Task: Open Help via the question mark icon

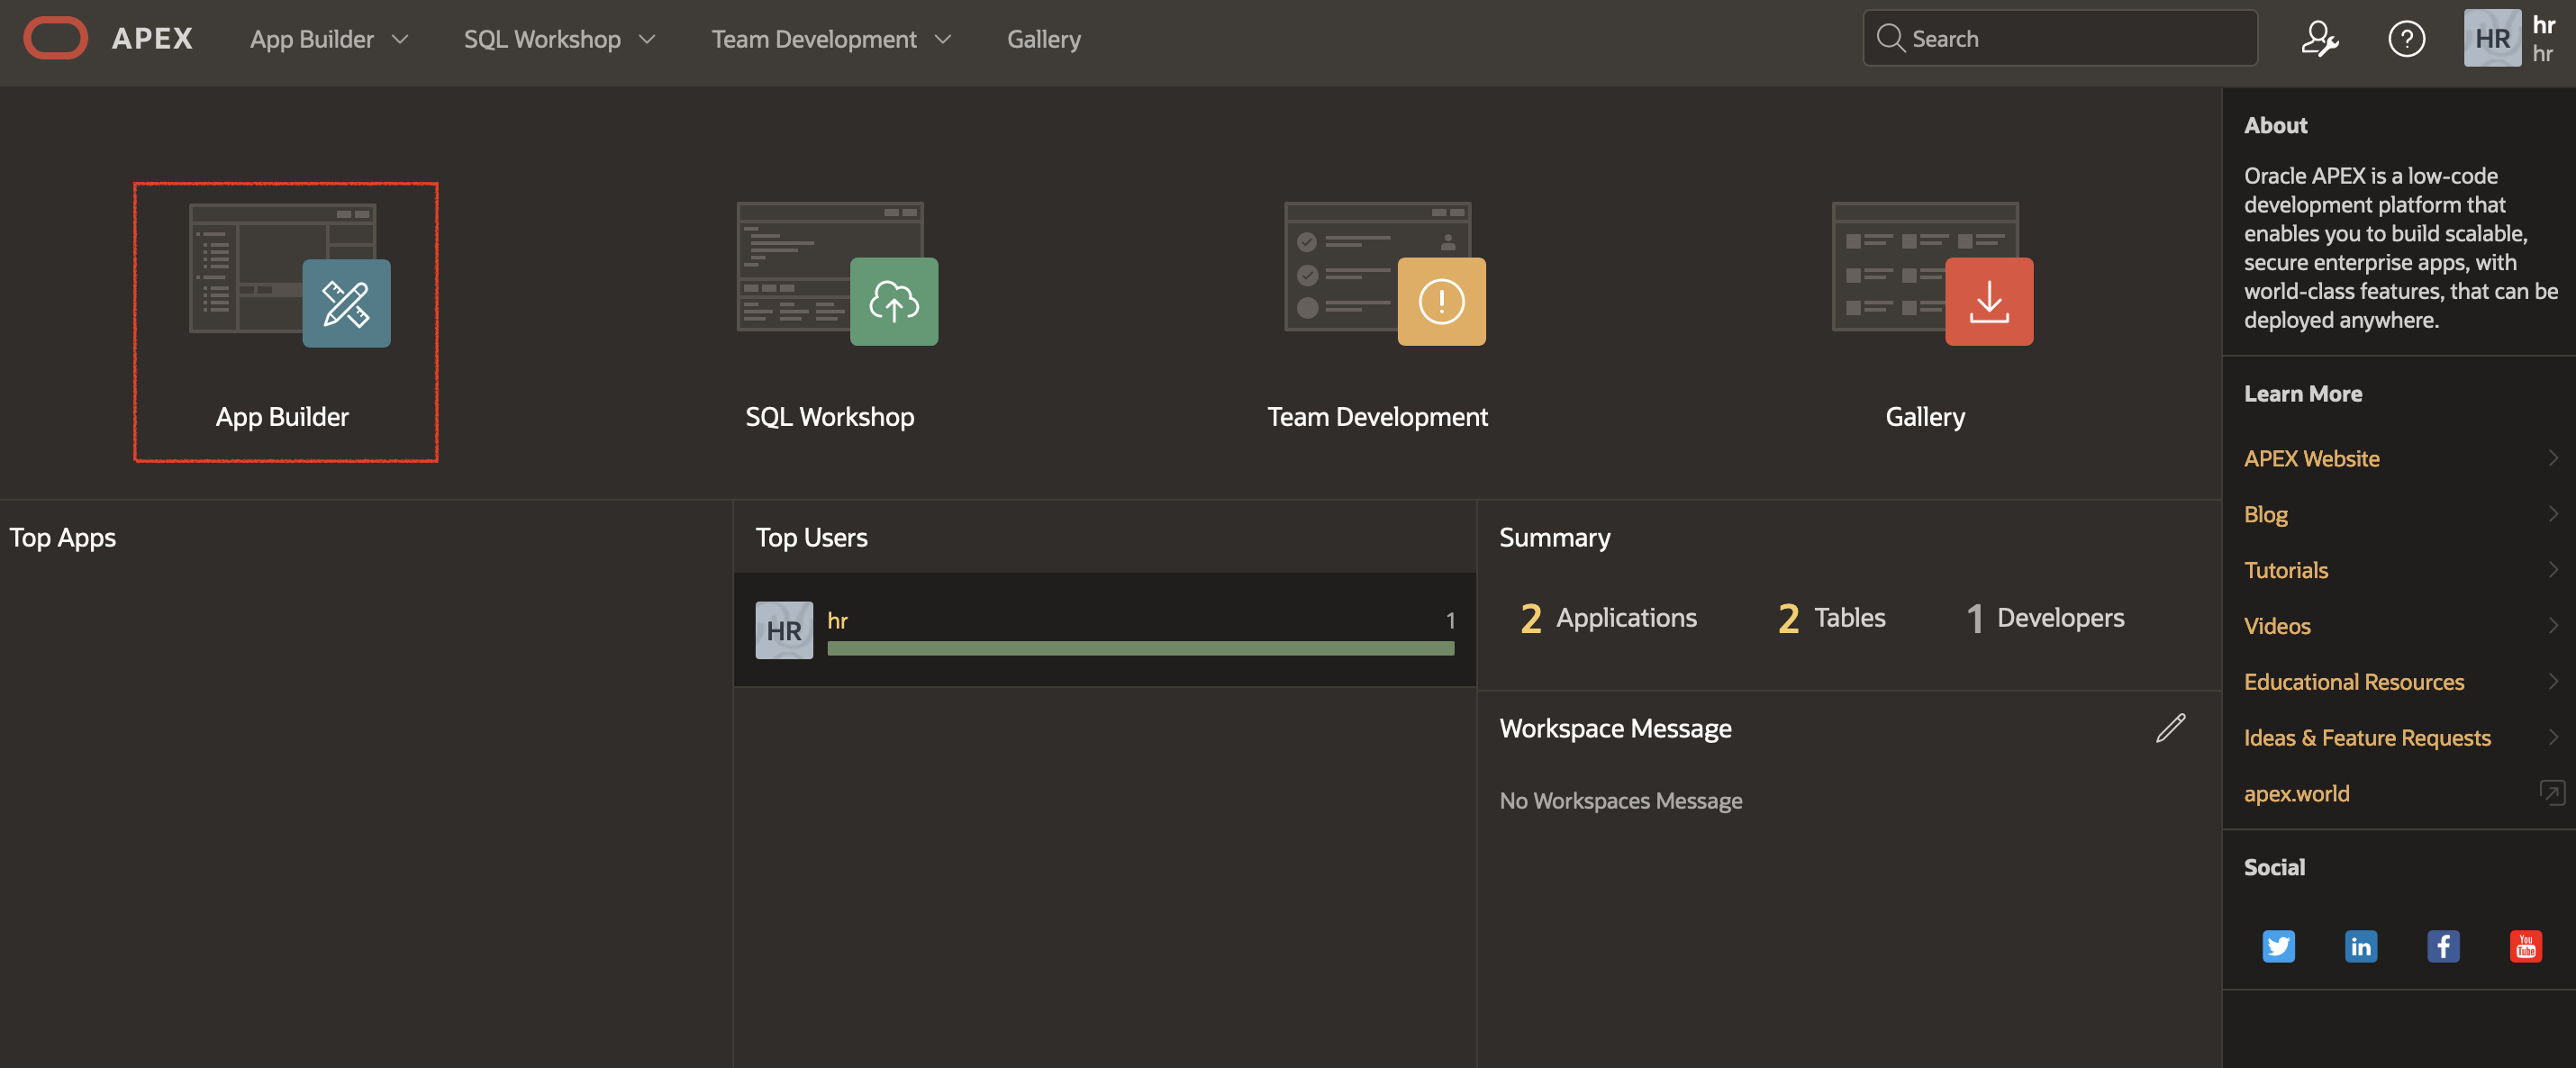Action: click(x=2408, y=38)
